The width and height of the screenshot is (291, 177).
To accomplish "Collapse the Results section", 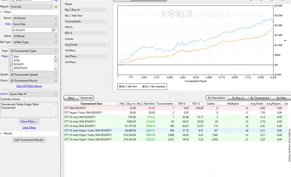I will pos(1,133).
